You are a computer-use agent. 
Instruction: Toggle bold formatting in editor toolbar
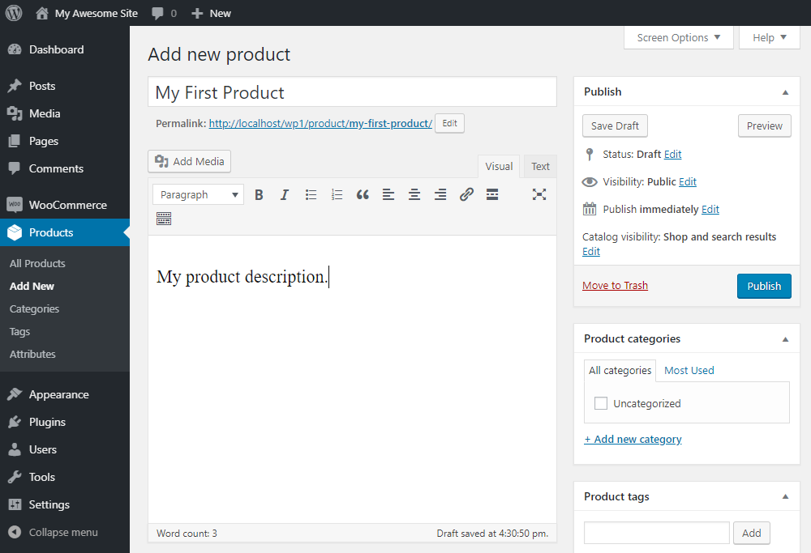click(260, 194)
